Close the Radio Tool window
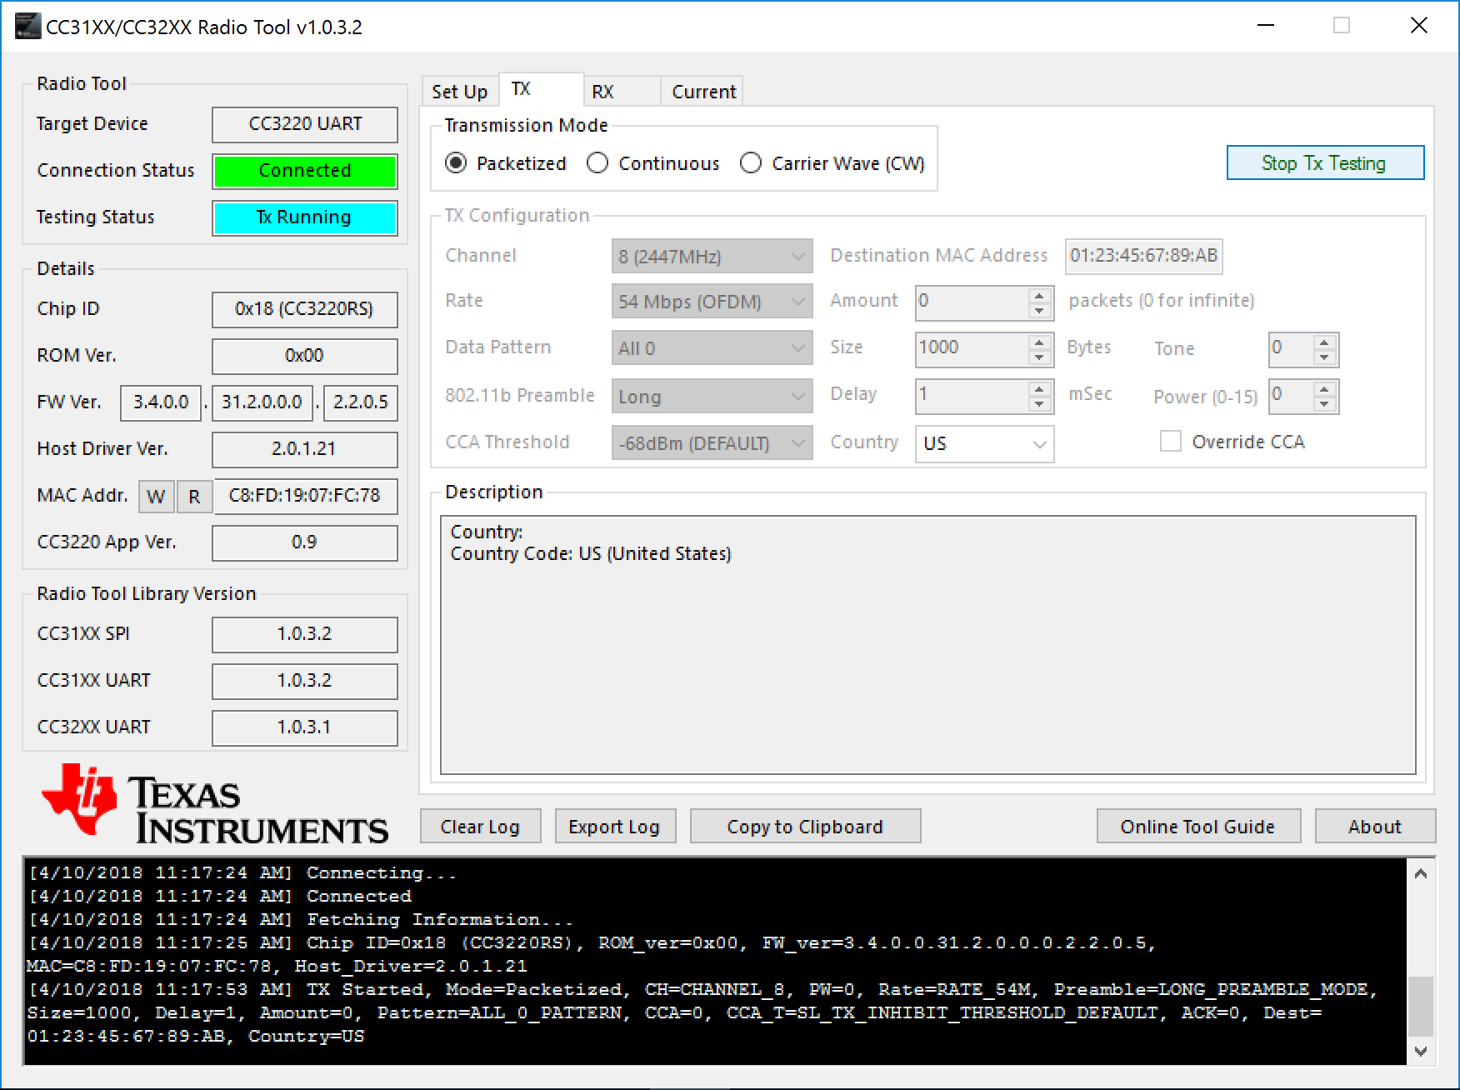1460x1090 pixels. click(1419, 26)
